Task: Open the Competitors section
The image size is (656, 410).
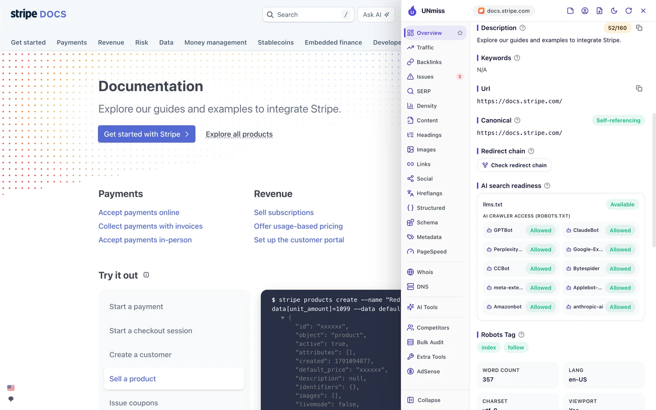Action: (435, 328)
